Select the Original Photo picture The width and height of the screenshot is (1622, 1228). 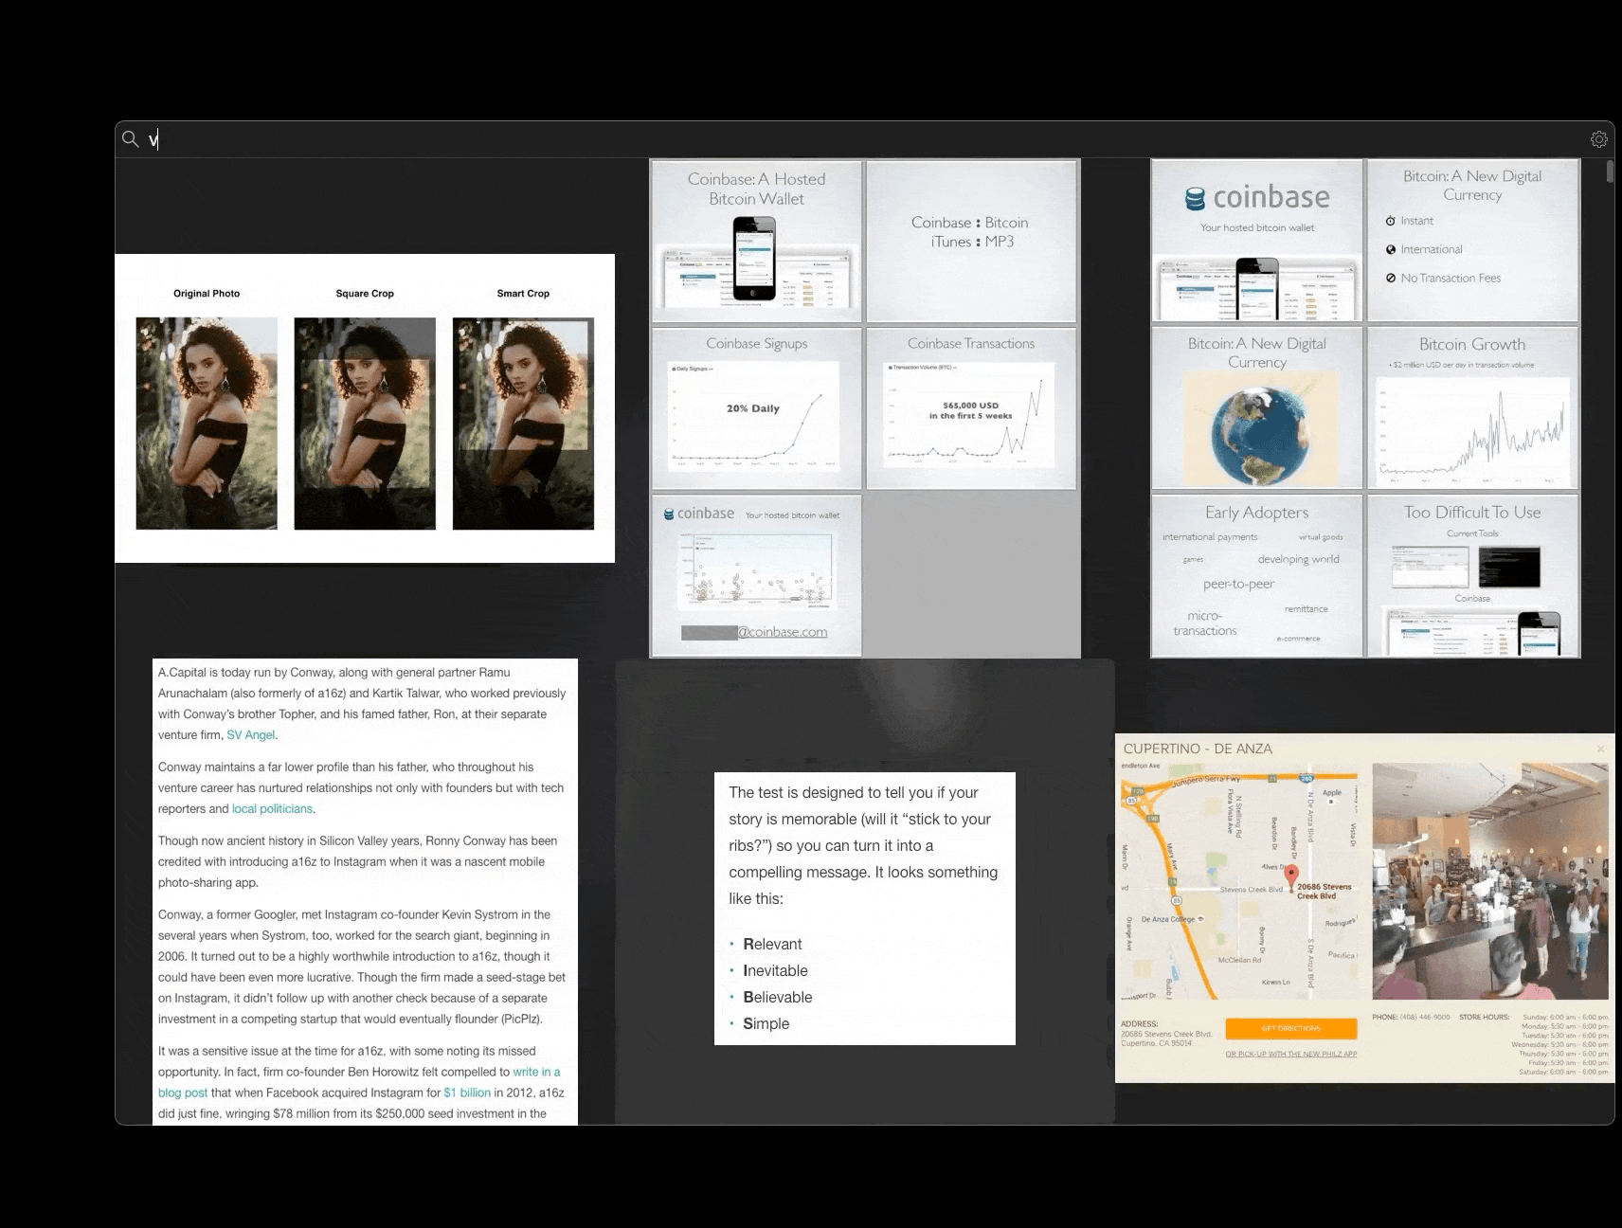(207, 423)
